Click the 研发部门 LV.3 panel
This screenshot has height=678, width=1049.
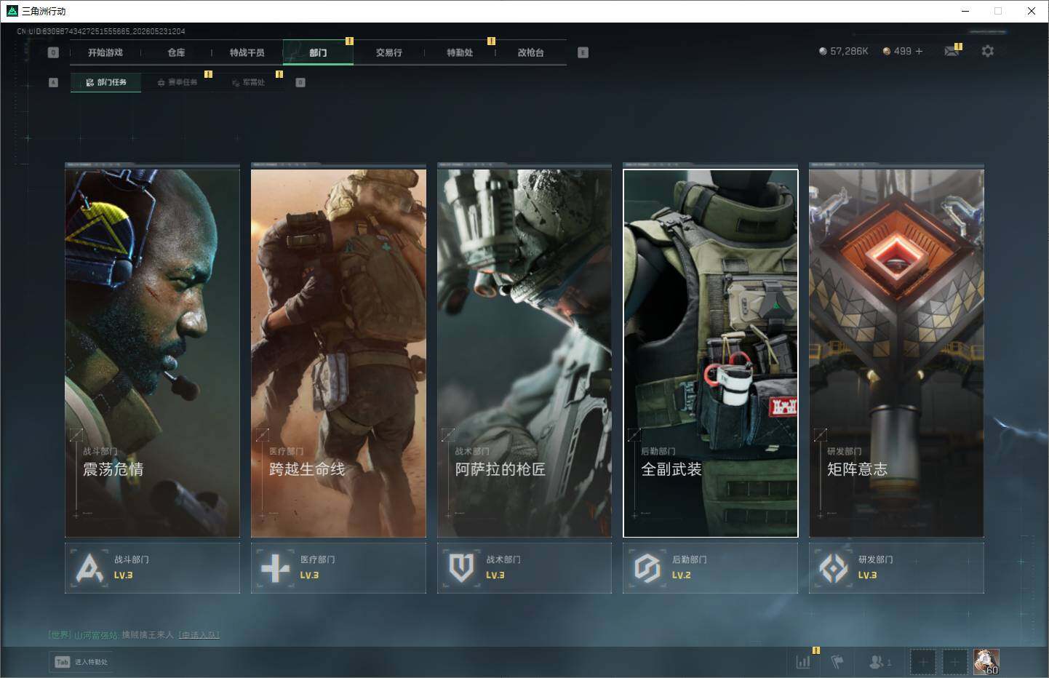point(896,567)
